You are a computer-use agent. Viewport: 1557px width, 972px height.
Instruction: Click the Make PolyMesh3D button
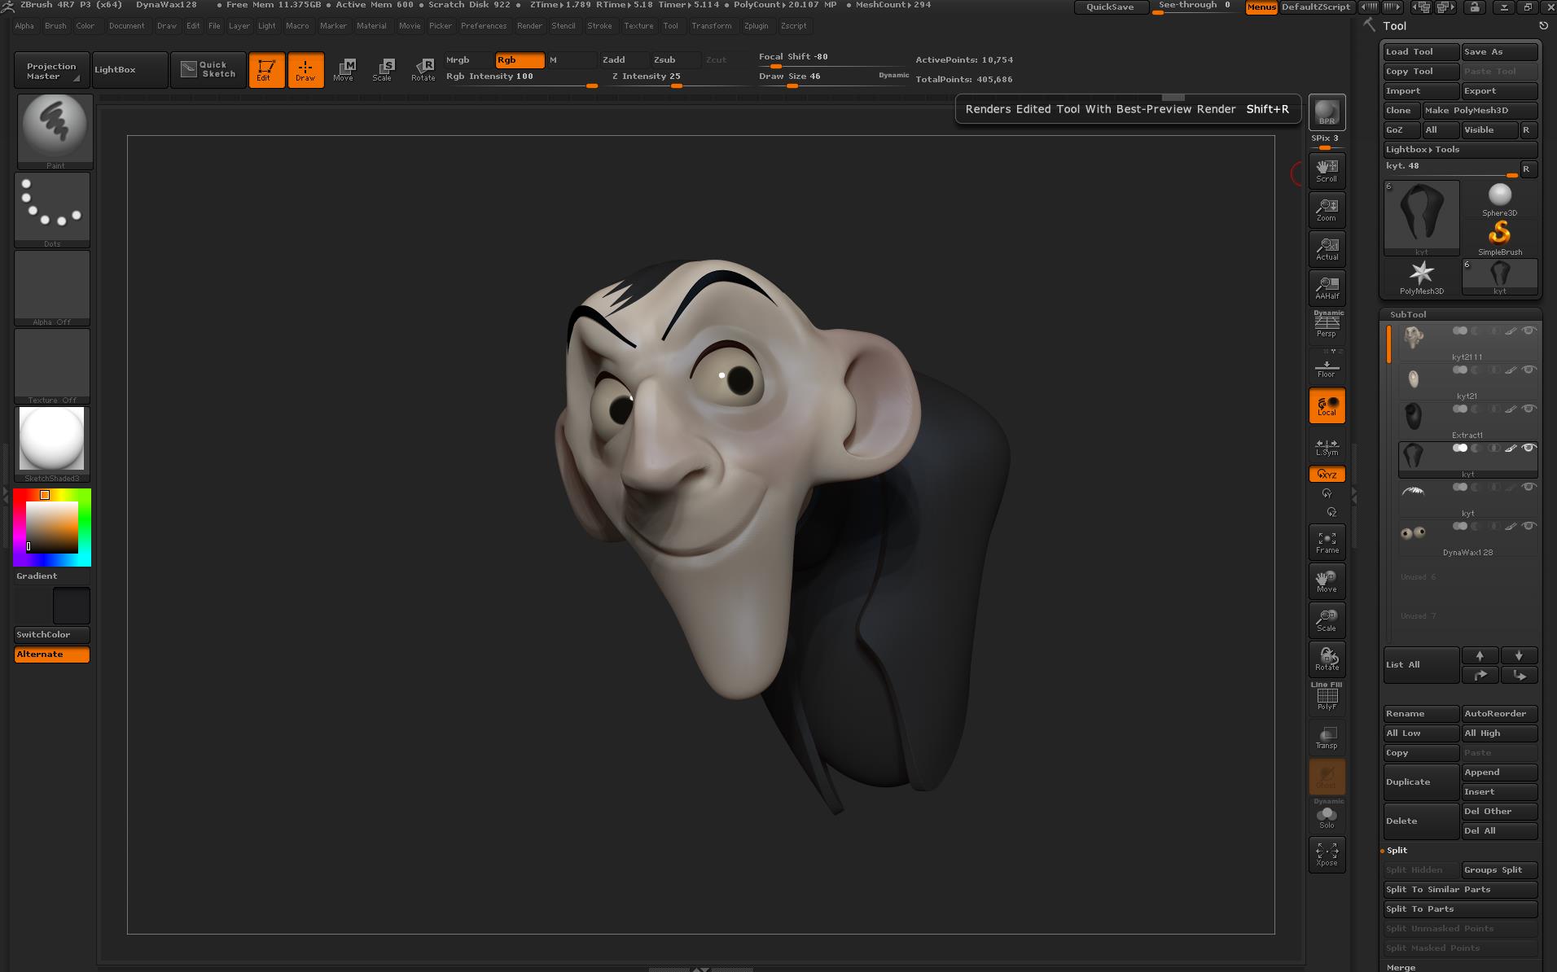[x=1479, y=110]
